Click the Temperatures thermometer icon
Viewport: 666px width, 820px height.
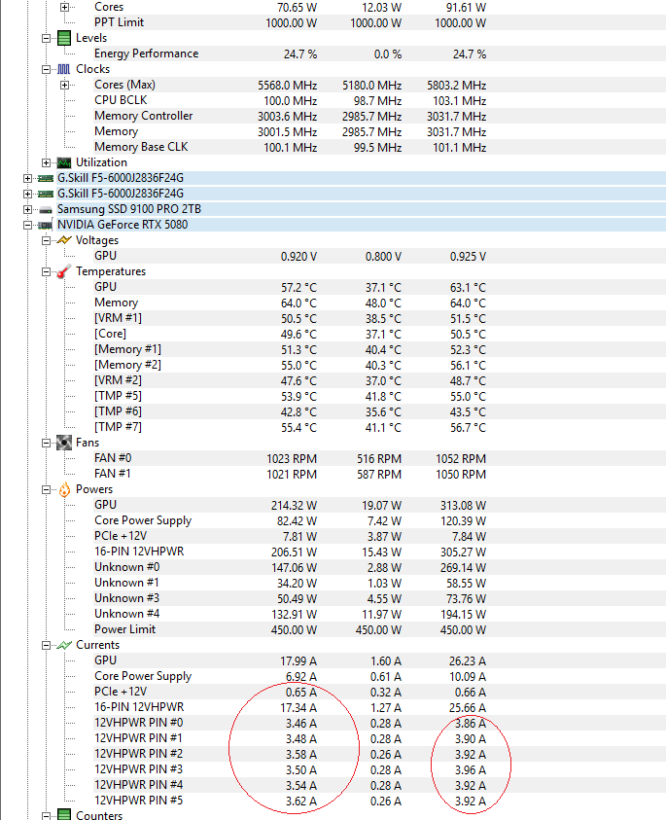click(64, 271)
